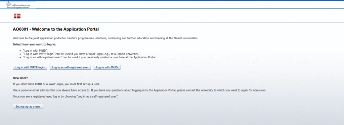The height and width of the screenshot is (125, 344).
Task: Click the dark blue bar at the page top
Action: click(172, 0)
